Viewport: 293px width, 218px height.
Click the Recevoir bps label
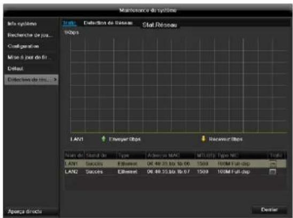pos(226,139)
